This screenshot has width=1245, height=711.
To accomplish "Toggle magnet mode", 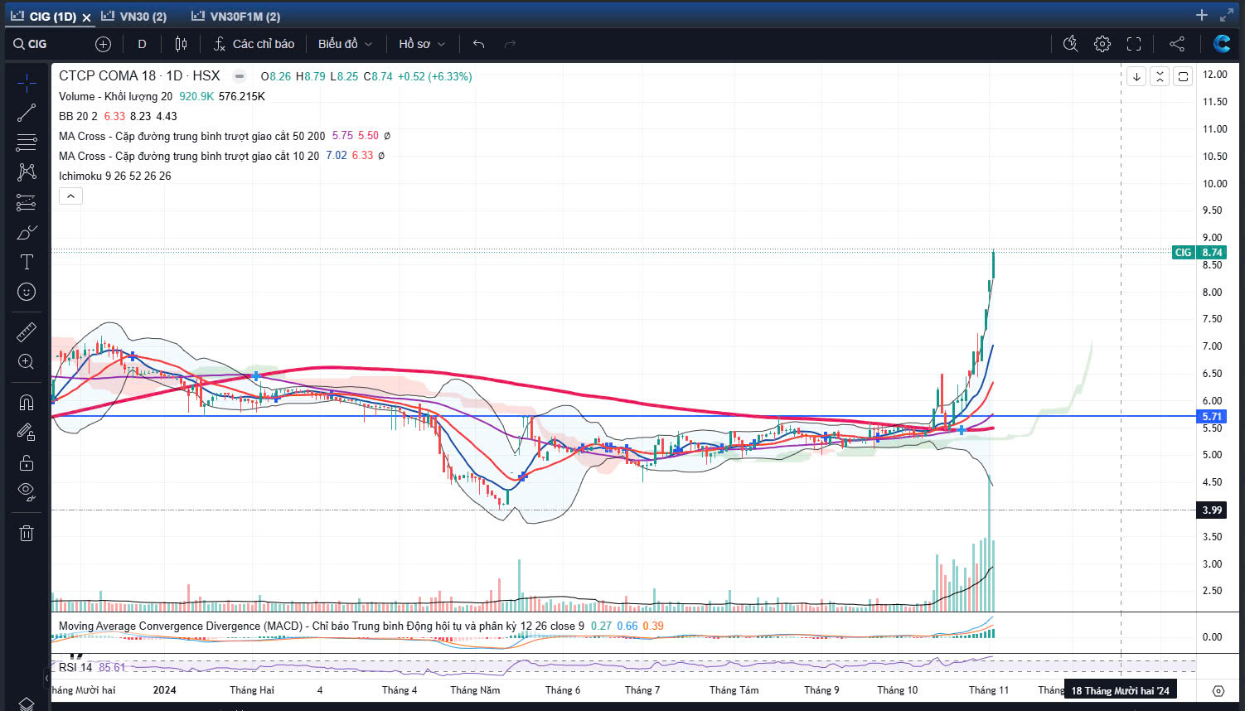I will pyautogui.click(x=27, y=402).
